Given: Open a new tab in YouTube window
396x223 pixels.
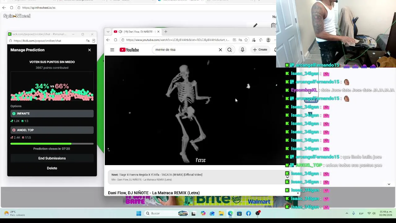Looking at the screenshot, I should [x=166, y=32].
